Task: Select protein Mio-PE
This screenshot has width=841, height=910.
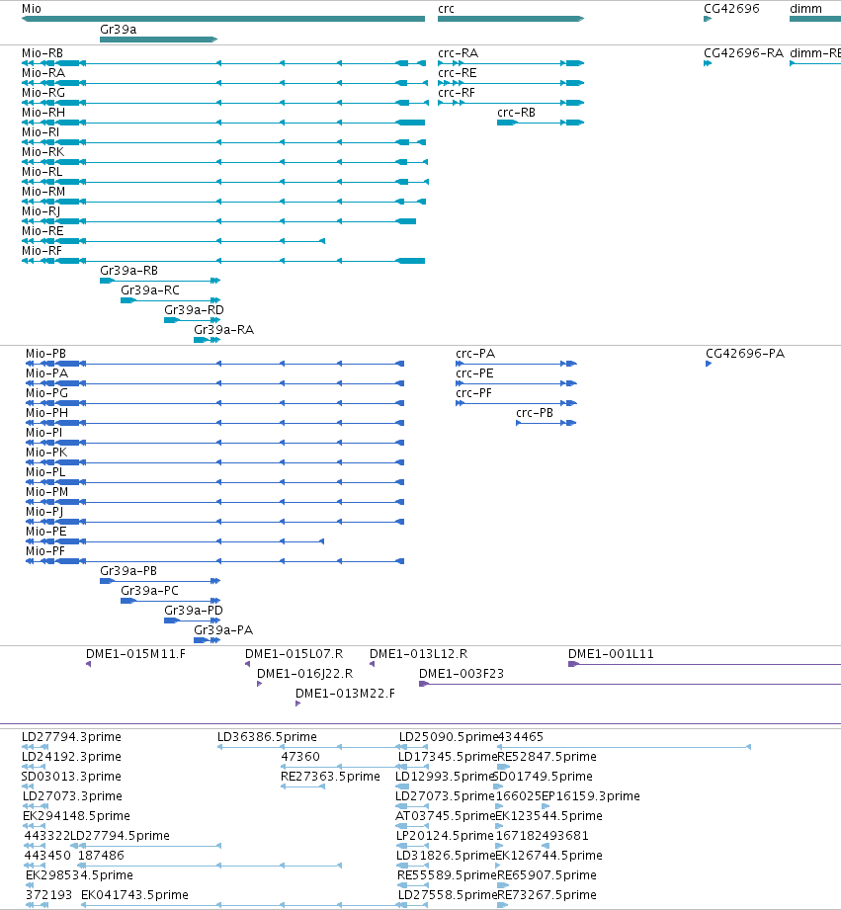Action: pos(45,531)
